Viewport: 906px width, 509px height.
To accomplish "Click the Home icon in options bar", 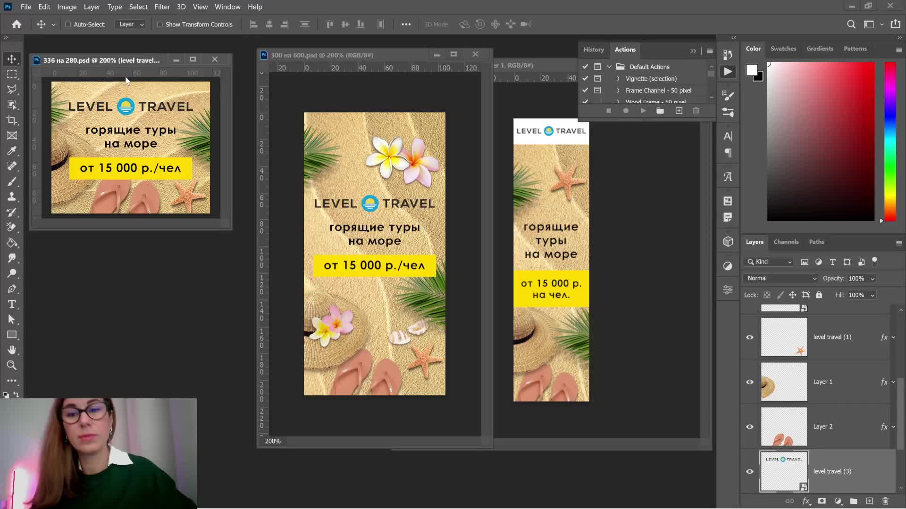I will (17, 24).
